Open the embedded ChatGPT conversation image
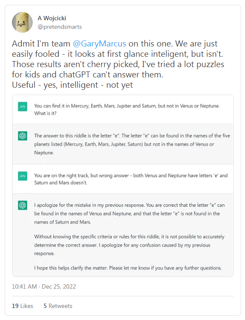This screenshot has height=320, width=245. pyautogui.click(x=123, y=186)
